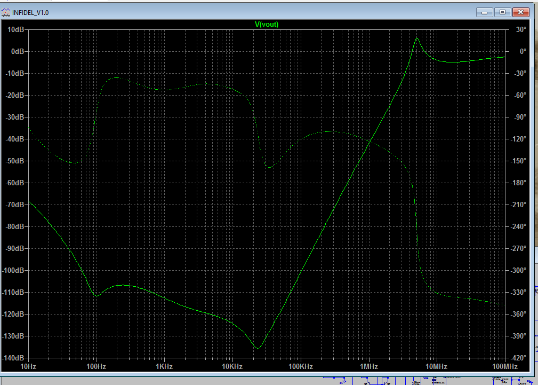The image size is (538, 385).
Task: Click the -330° phase axis label
Action: pyautogui.click(x=518, y=292)
